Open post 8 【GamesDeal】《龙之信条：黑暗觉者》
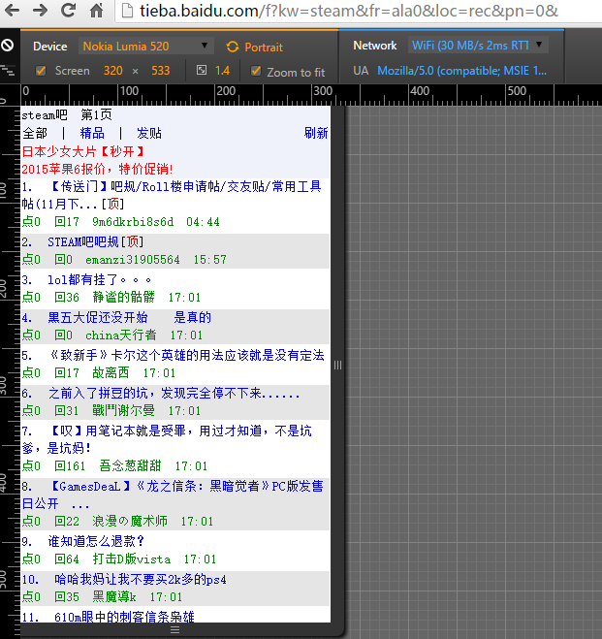The image size is (602, 639). [173, 495]
